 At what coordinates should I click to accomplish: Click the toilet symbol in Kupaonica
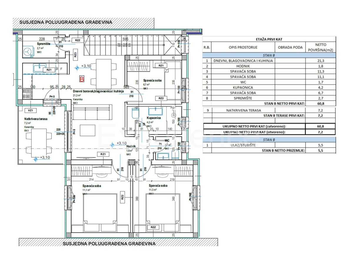[136, 113]
